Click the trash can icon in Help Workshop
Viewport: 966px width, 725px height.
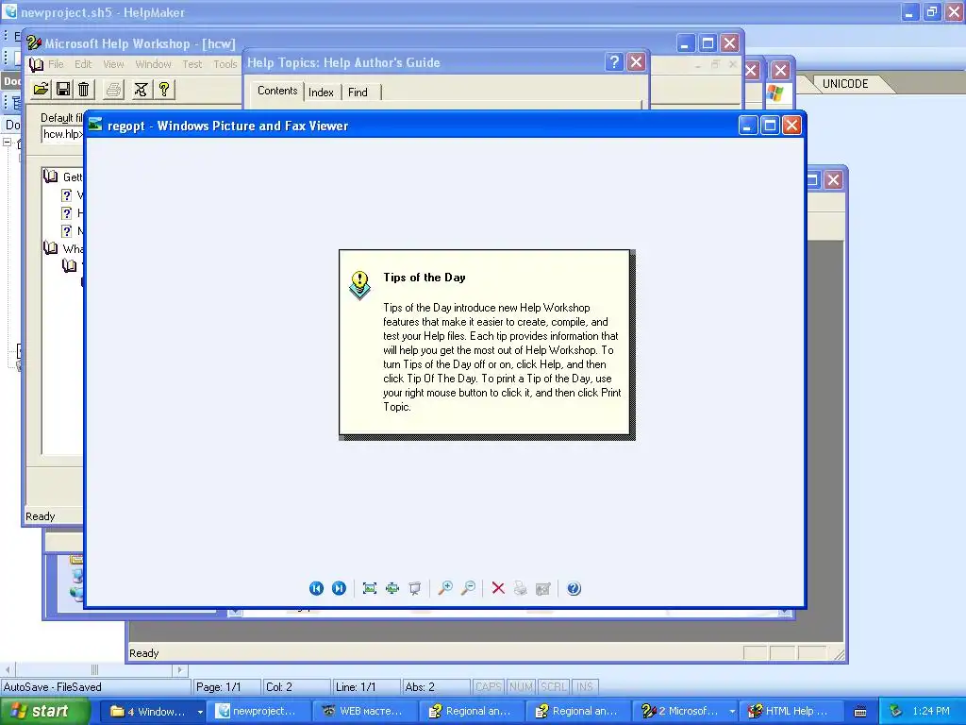(84, 90)
